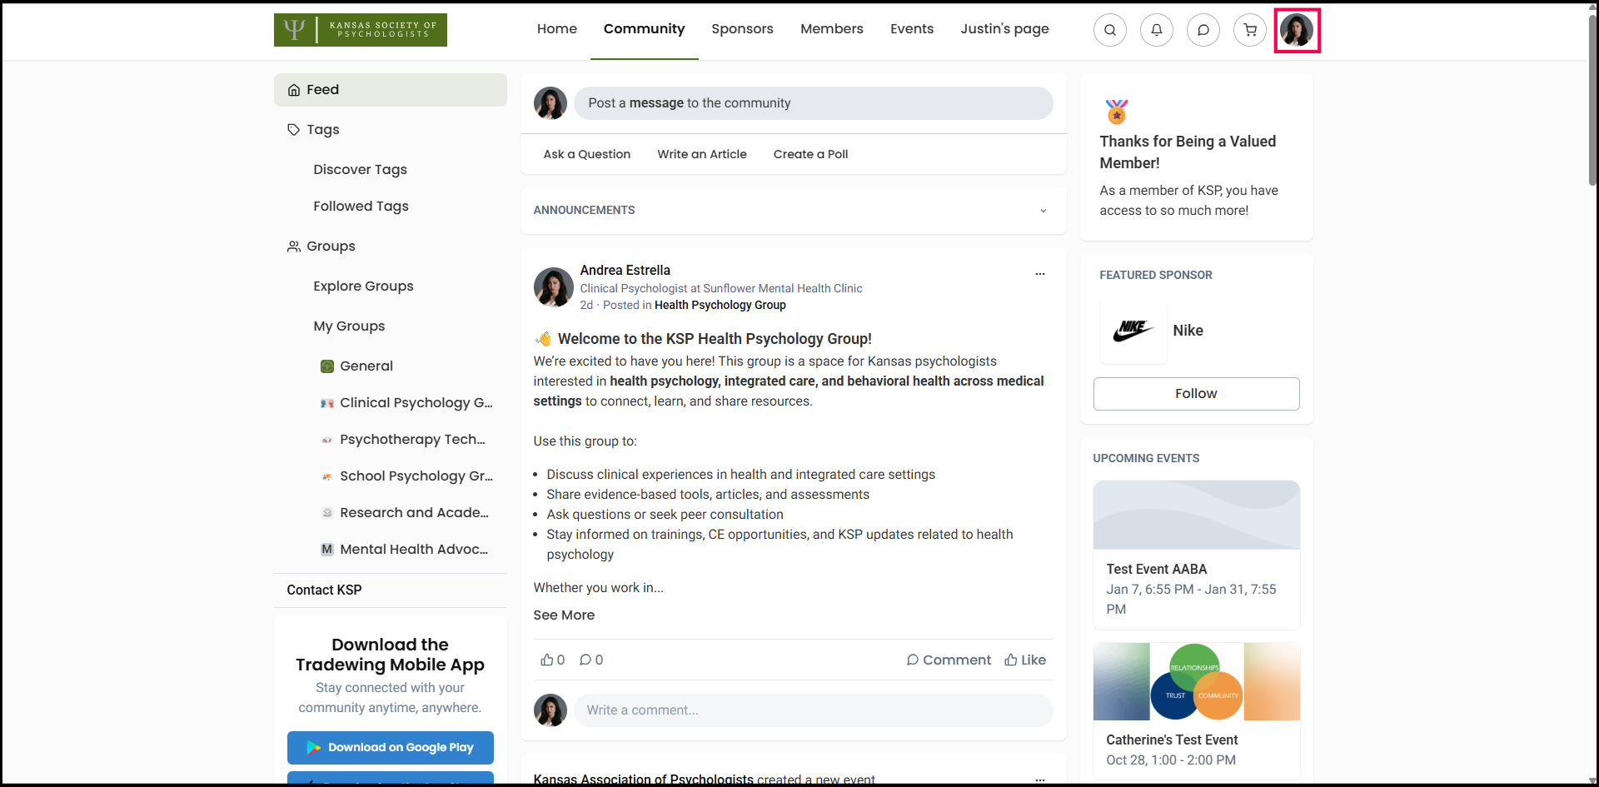Click the Write a comment field
1599x787 pixels.
point(812,710)
